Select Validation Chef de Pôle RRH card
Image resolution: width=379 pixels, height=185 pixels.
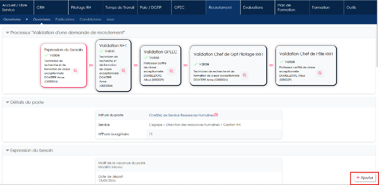click(306, 65)
